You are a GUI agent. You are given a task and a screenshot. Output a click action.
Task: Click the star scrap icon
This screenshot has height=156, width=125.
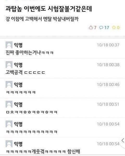pos(114,27)
